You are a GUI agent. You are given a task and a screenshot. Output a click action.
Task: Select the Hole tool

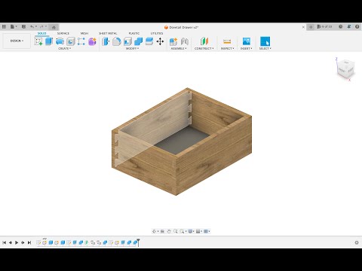click(x=71, y=41)
